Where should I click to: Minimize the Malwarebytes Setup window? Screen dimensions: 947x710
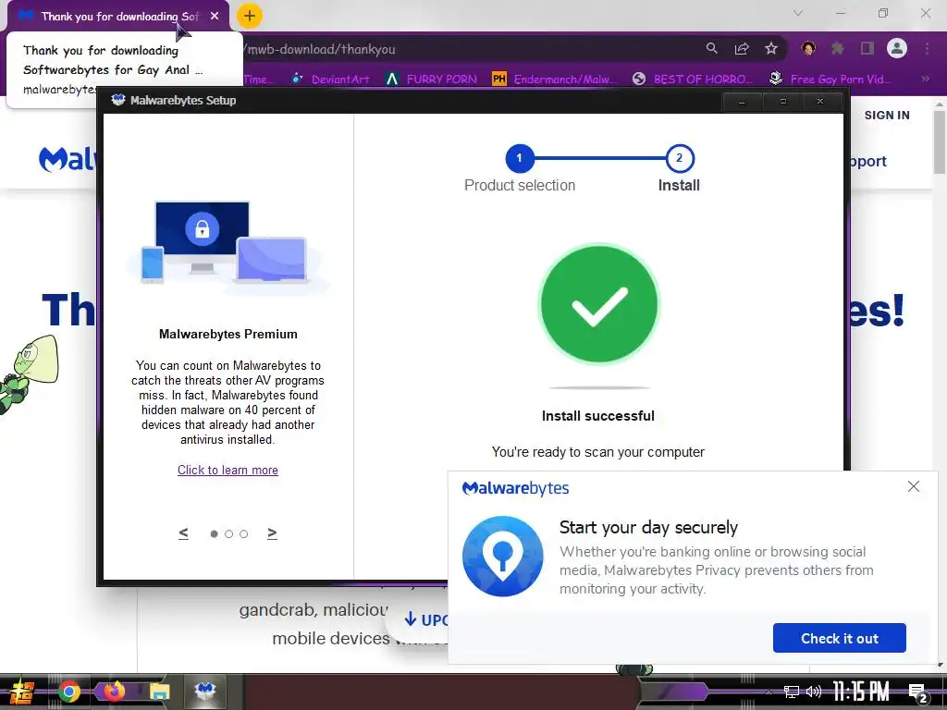(742, 102)
